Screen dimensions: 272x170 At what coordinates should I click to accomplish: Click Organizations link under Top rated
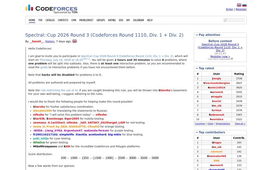click(223, 124)
